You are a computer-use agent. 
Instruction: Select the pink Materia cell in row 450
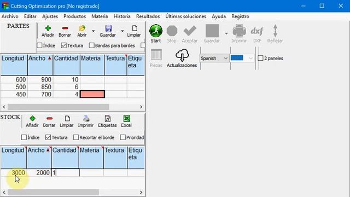pyautogui.click(x=92, y=94)
